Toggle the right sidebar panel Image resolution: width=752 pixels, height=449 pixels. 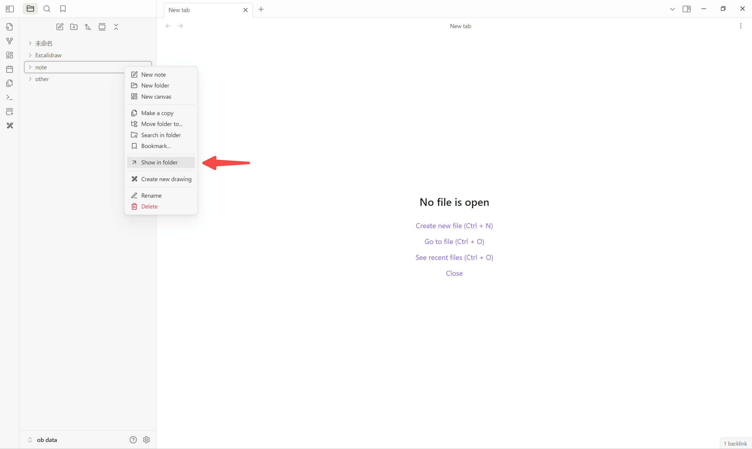coord(686,9)
